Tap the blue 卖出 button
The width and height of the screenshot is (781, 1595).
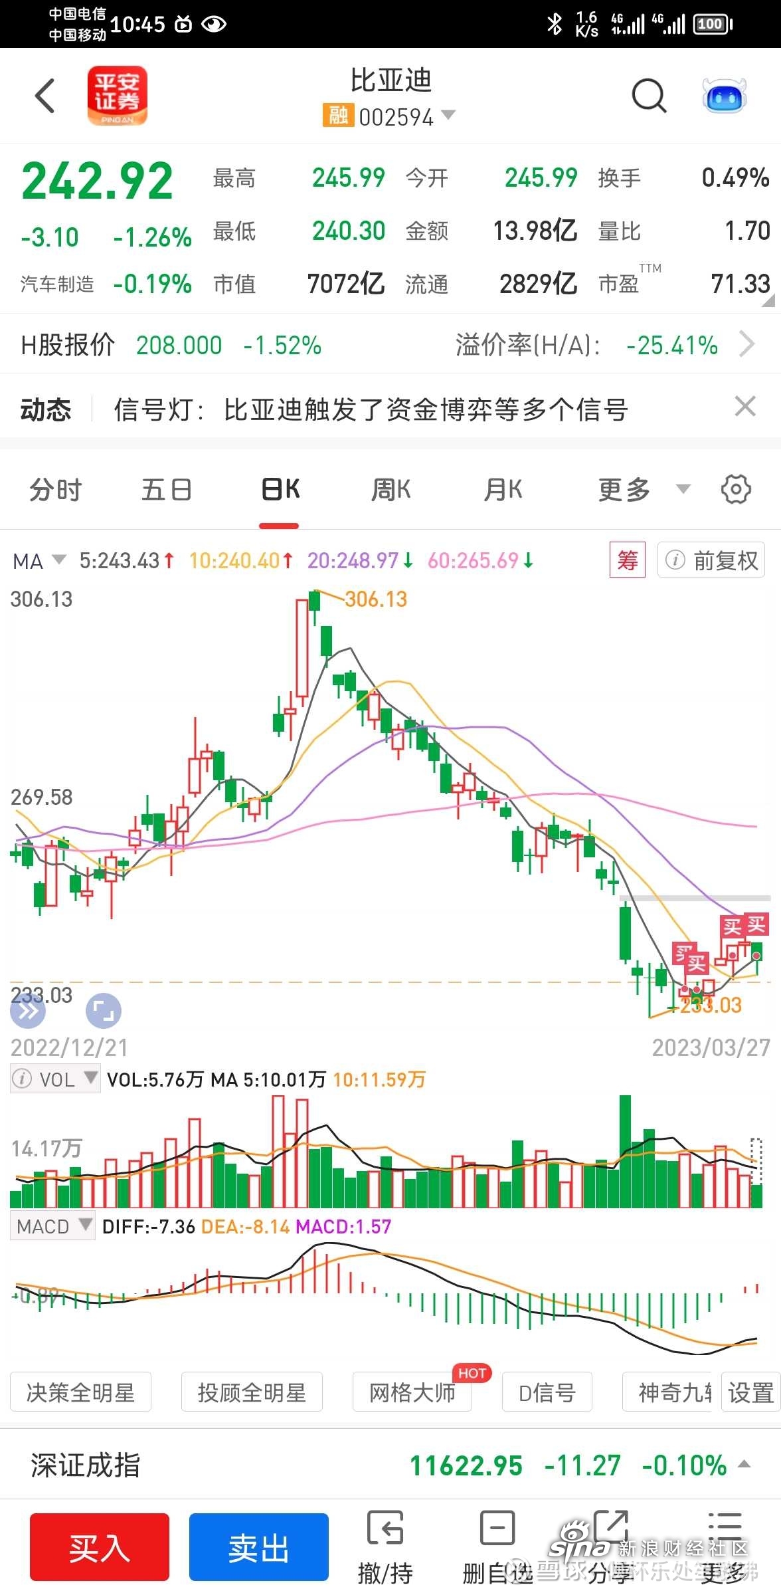[x=259, y=1547]
